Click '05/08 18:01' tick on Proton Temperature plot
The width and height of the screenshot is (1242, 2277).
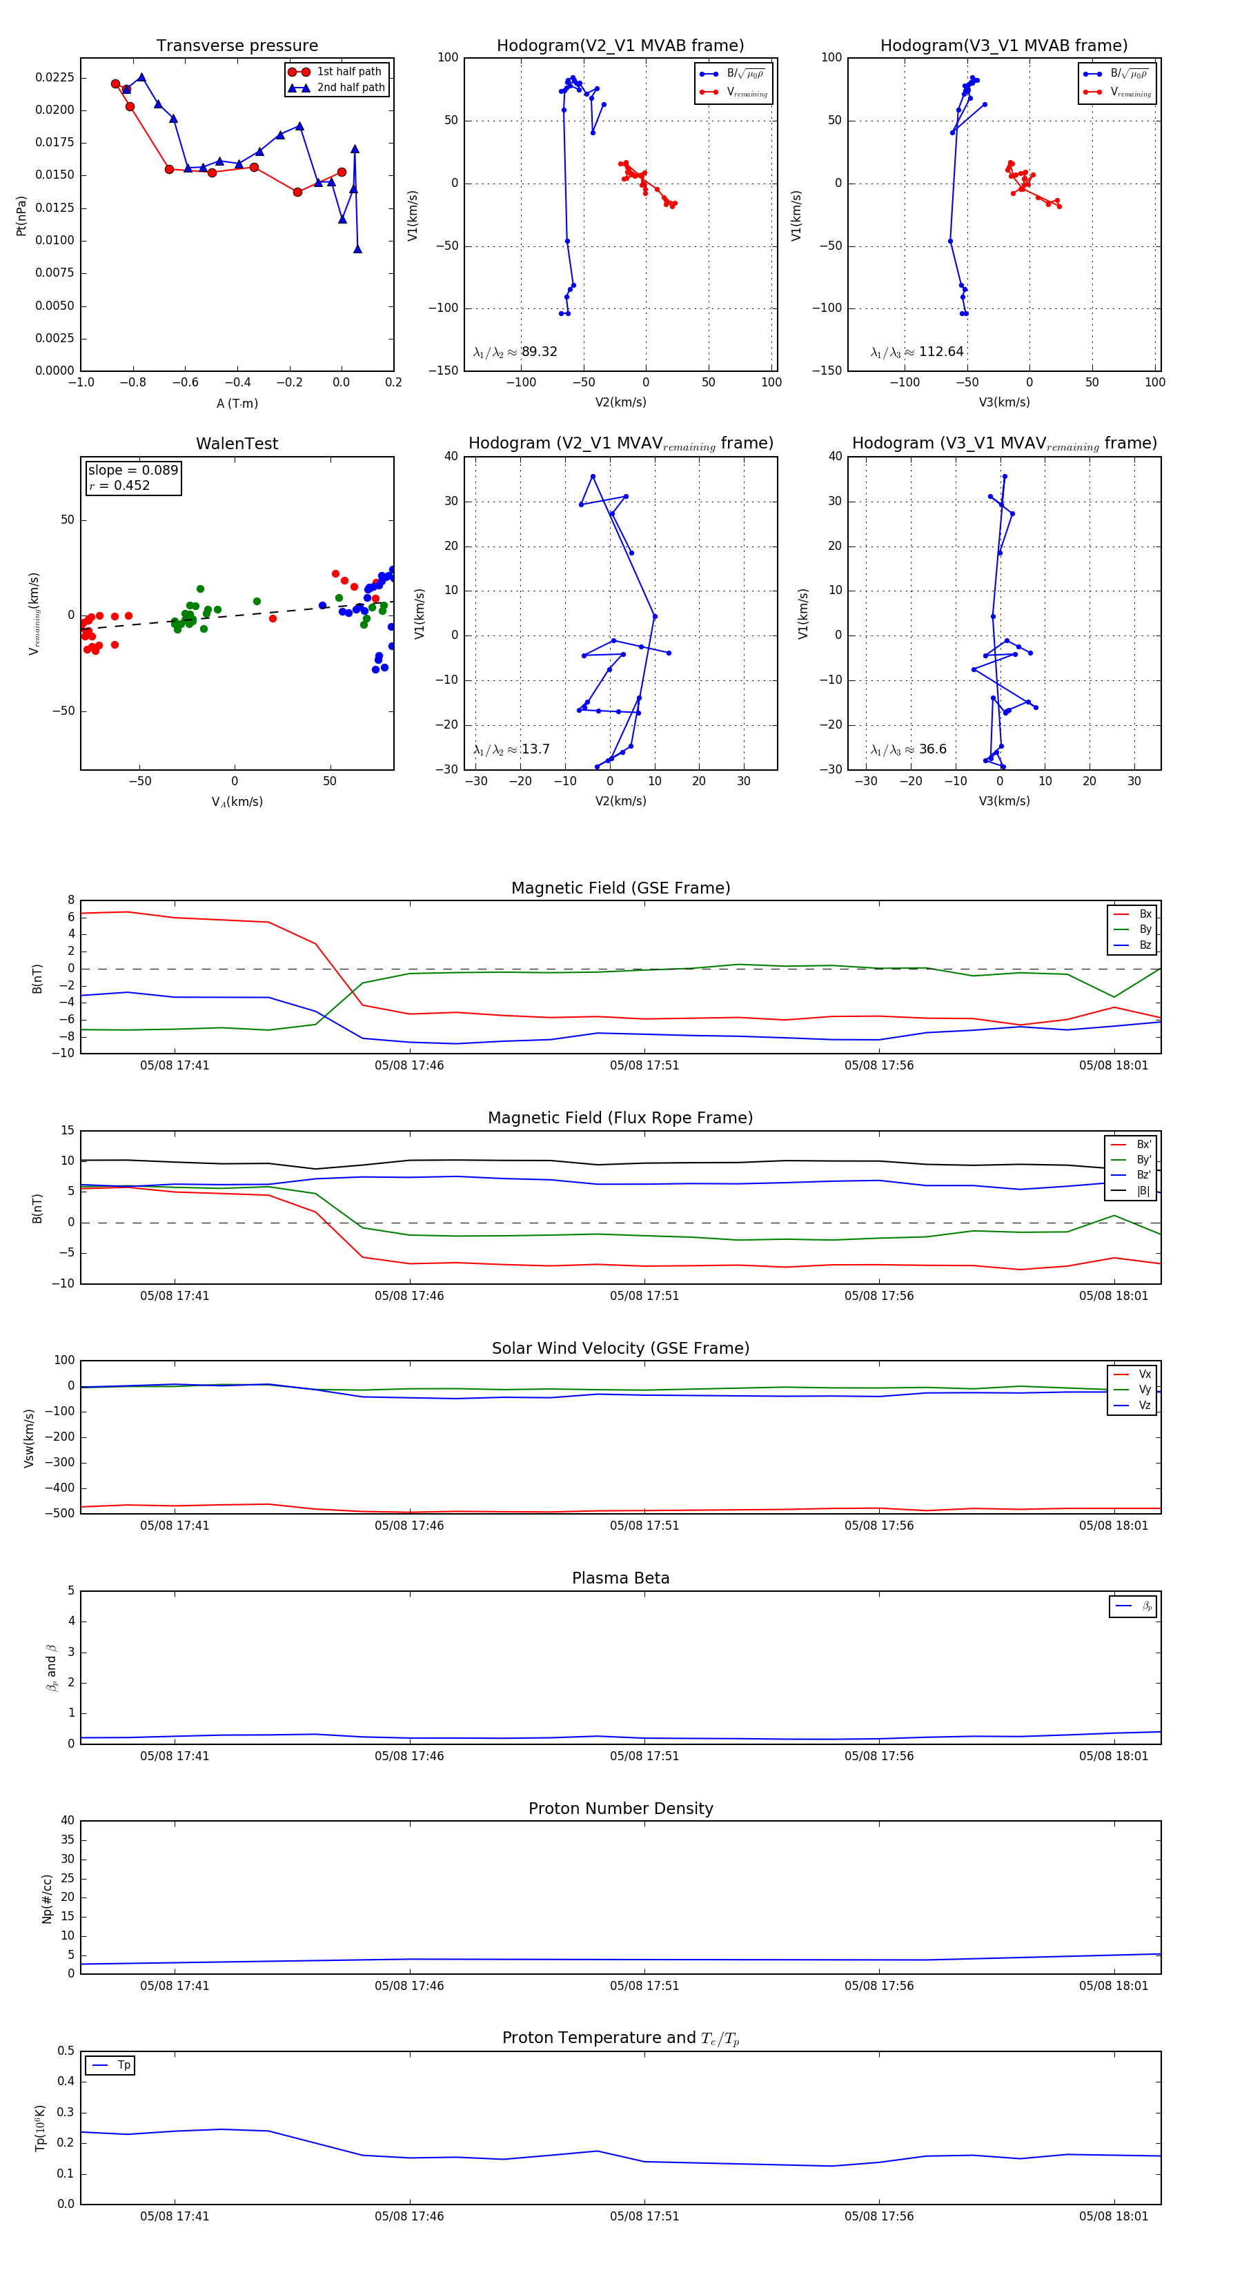pos(1113,2216)
